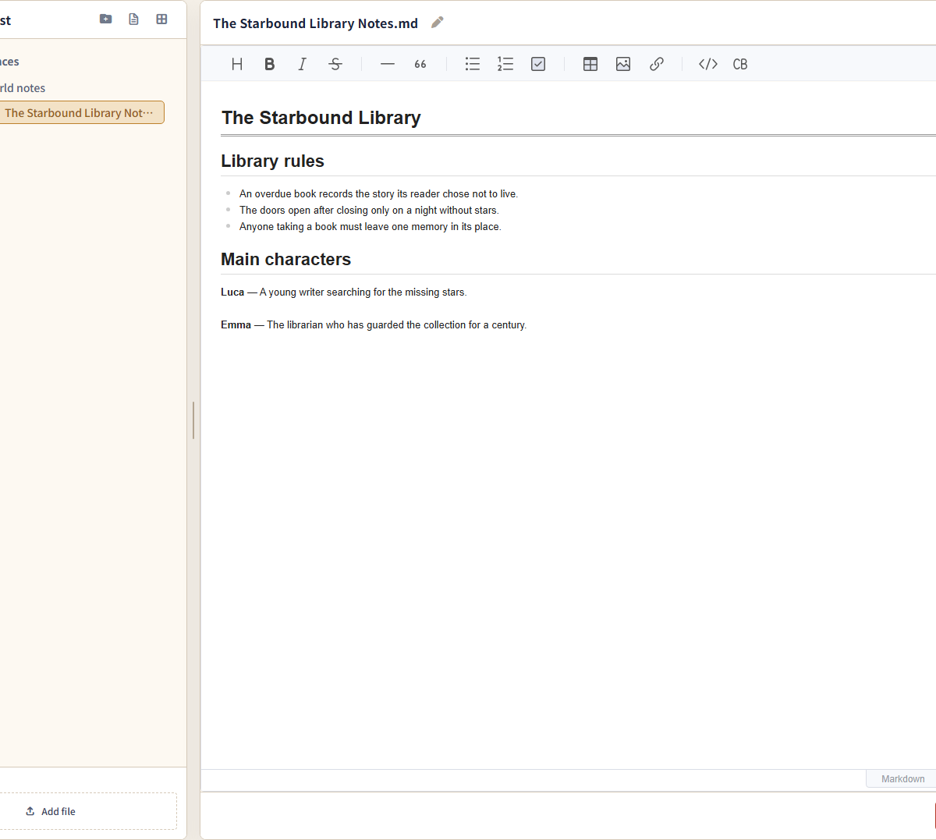Apply strikethrough formatting

tap(335, 64)
